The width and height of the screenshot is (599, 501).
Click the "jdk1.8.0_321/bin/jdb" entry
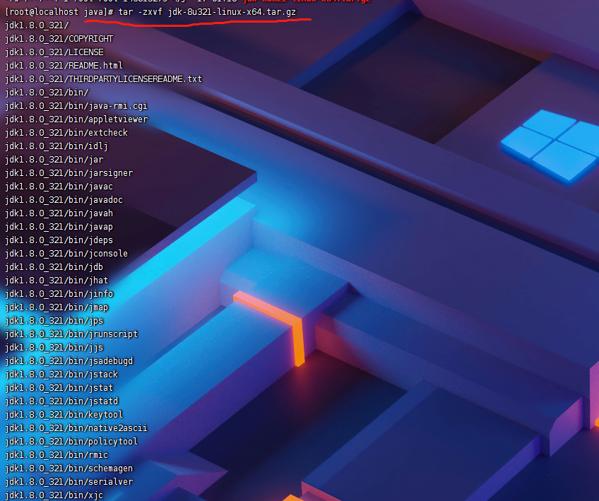point(54,266)
